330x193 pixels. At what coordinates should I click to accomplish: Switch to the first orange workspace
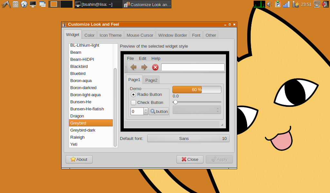coord(54,4)
